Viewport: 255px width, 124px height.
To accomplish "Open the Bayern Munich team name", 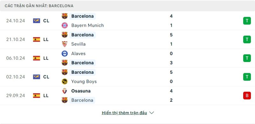I will (87, 25).
